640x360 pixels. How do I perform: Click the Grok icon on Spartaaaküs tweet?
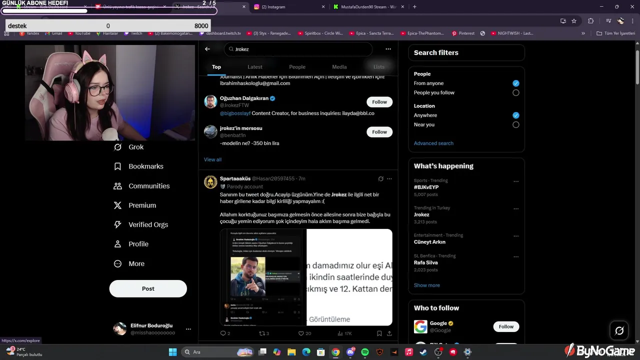380,178
